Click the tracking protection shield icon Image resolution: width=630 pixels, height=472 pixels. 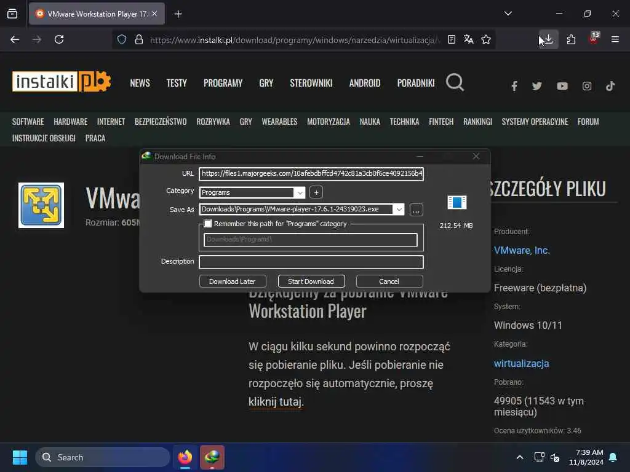click(x=122, y=39)
